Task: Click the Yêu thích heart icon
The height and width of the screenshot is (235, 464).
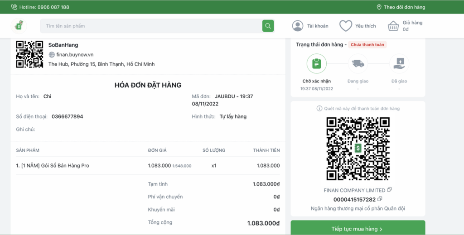Action: (x=346, y=26)
